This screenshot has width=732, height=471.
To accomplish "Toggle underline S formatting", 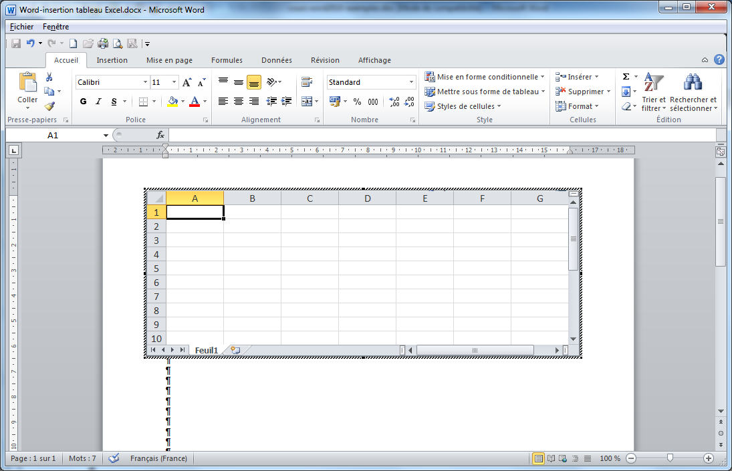I will pyautogui.click(x=114, y=101).
